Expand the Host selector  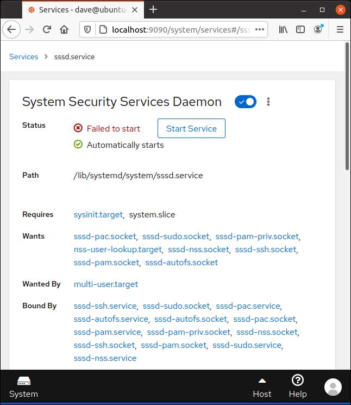[x=262, y=387]
